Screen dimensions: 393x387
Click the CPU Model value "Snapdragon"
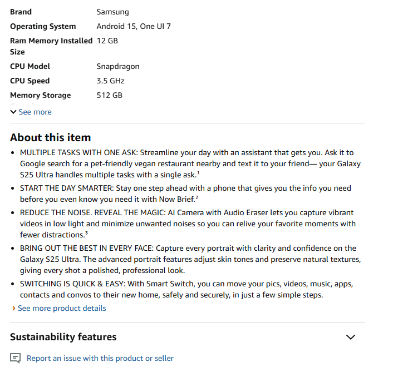click(x=118, y=66)
